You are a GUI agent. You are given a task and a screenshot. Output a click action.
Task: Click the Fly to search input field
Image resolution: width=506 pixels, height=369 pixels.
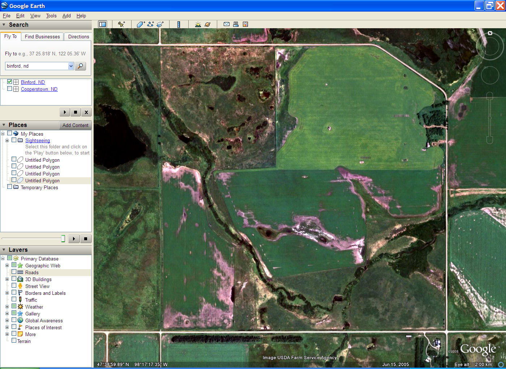coord(37,66)
